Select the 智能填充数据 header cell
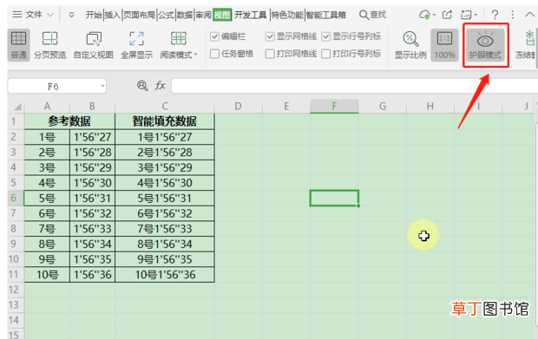The image size is (538, 339). (x=165, y=121)
